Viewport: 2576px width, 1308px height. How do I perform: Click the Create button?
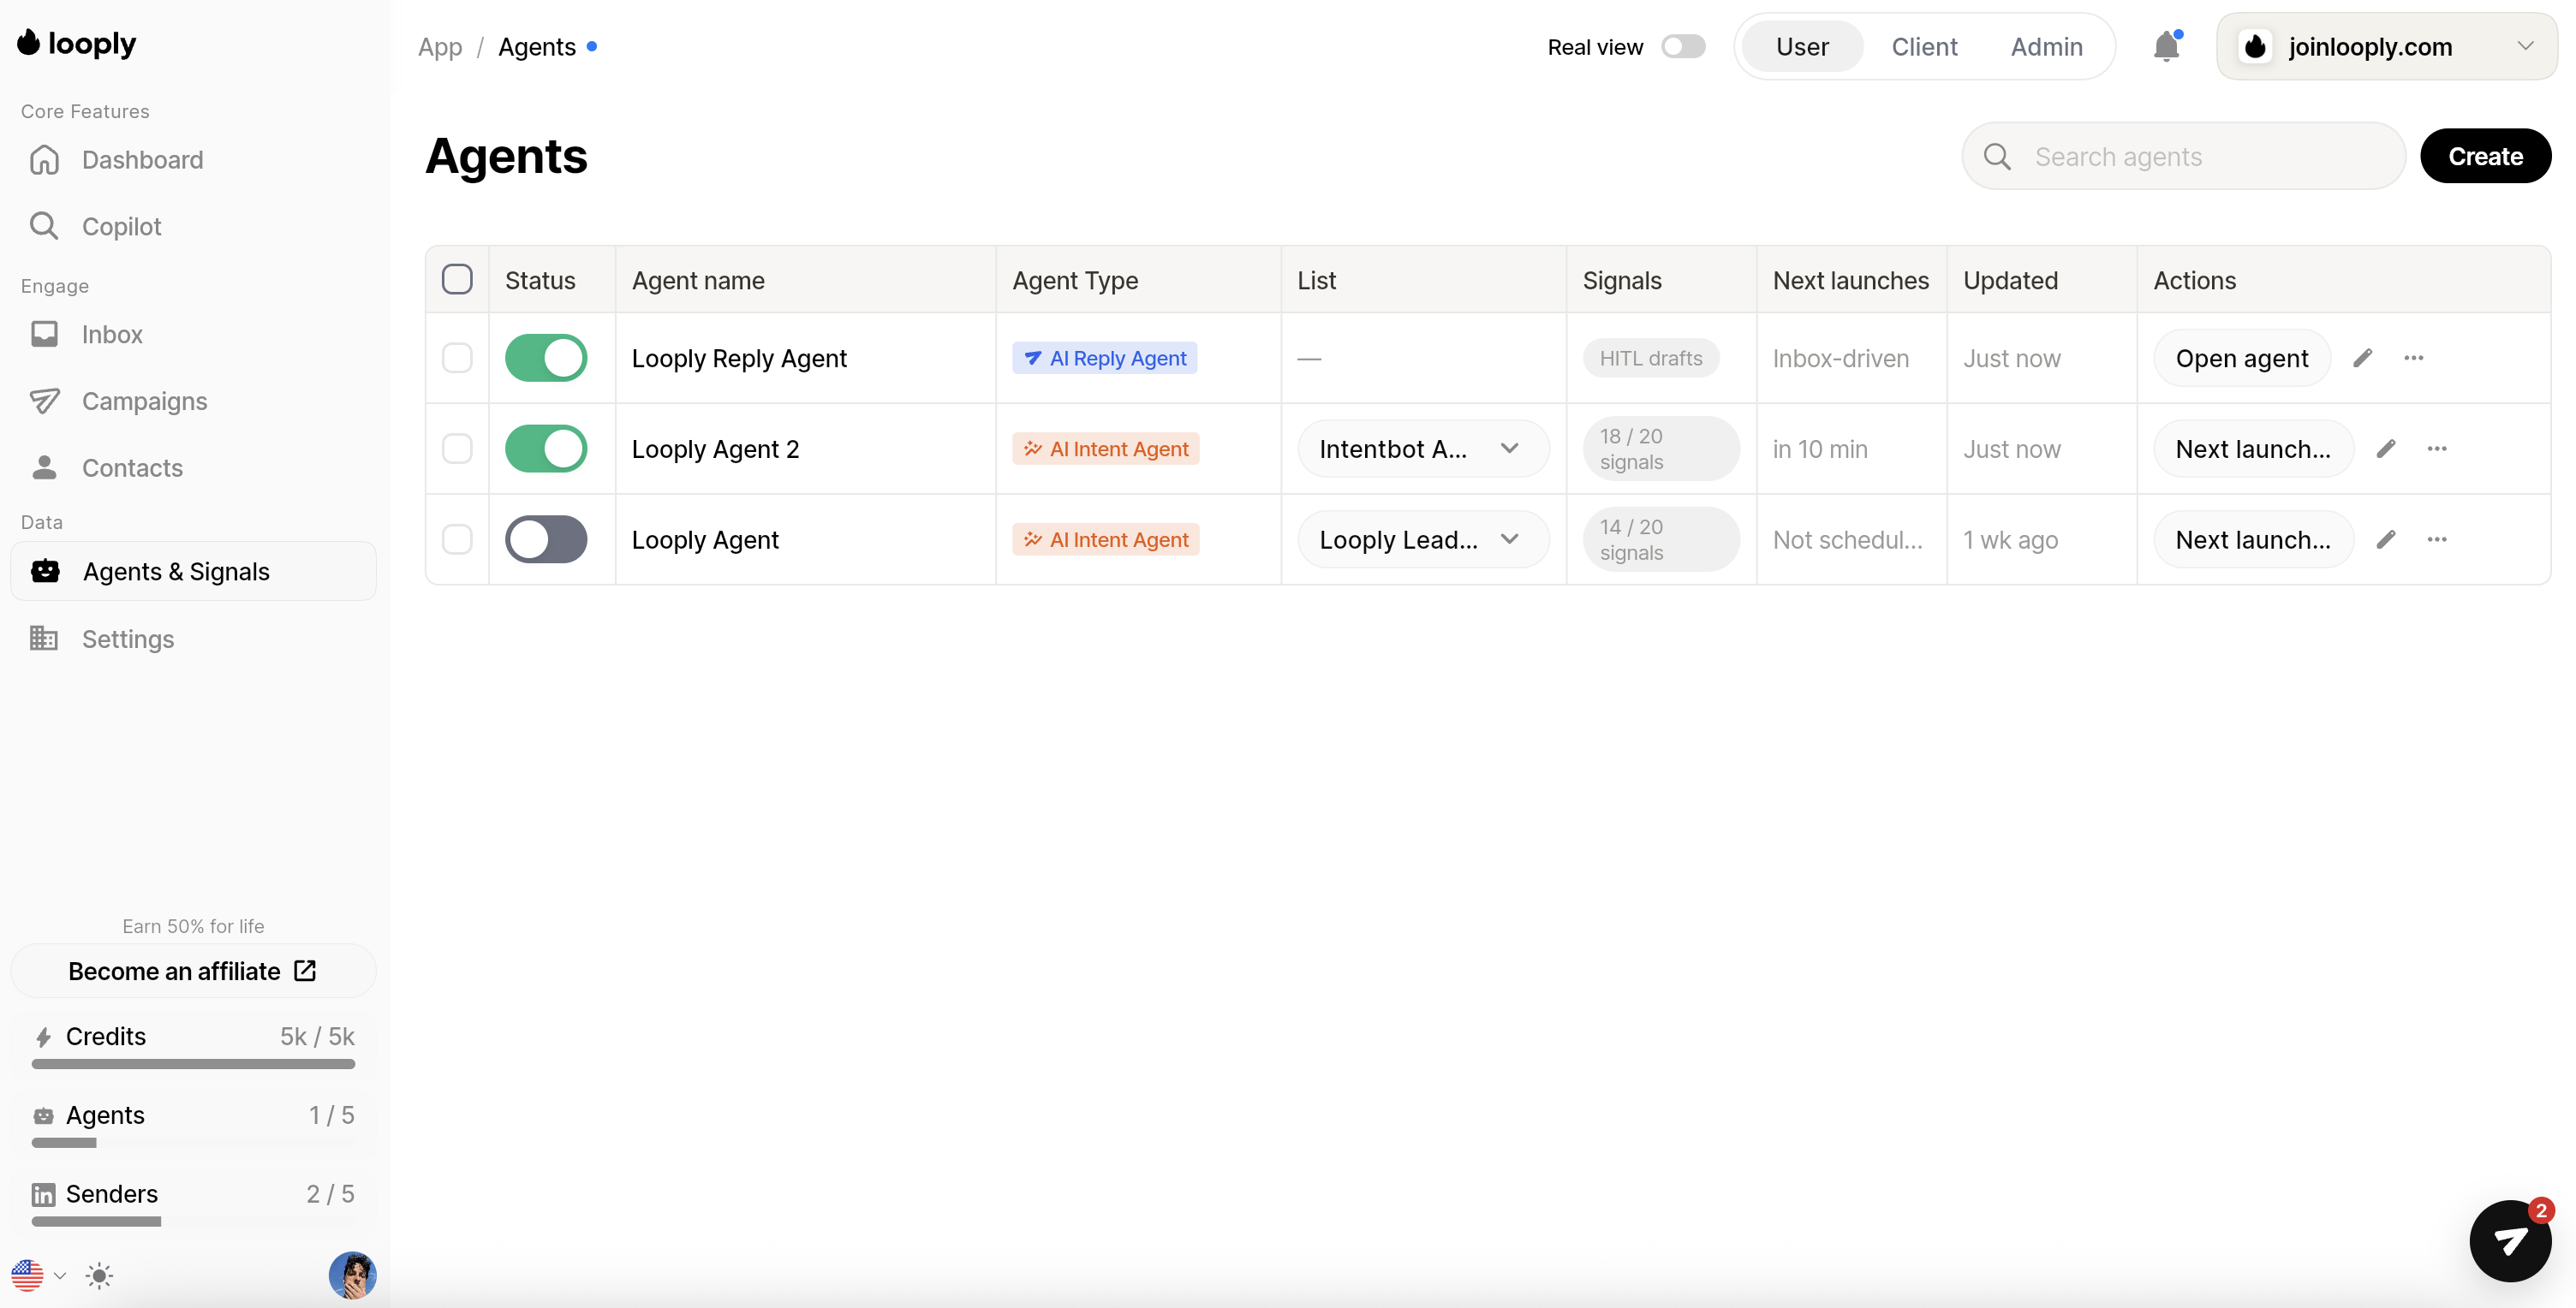click(x=2485, y=156)
